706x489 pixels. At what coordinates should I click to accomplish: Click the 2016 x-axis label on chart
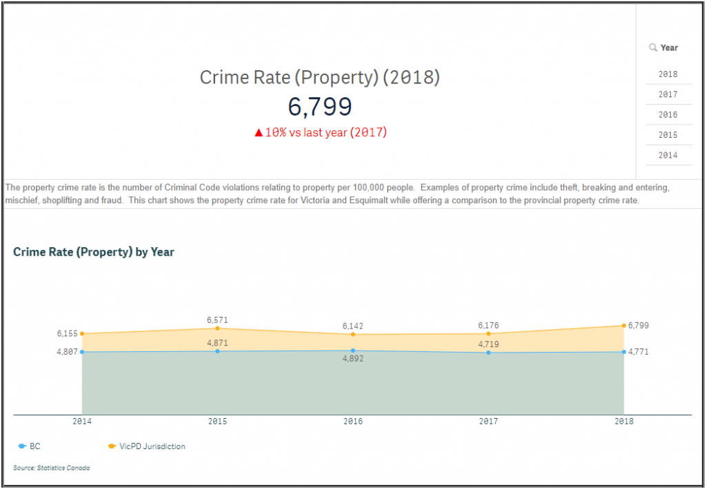click(353, 421)
